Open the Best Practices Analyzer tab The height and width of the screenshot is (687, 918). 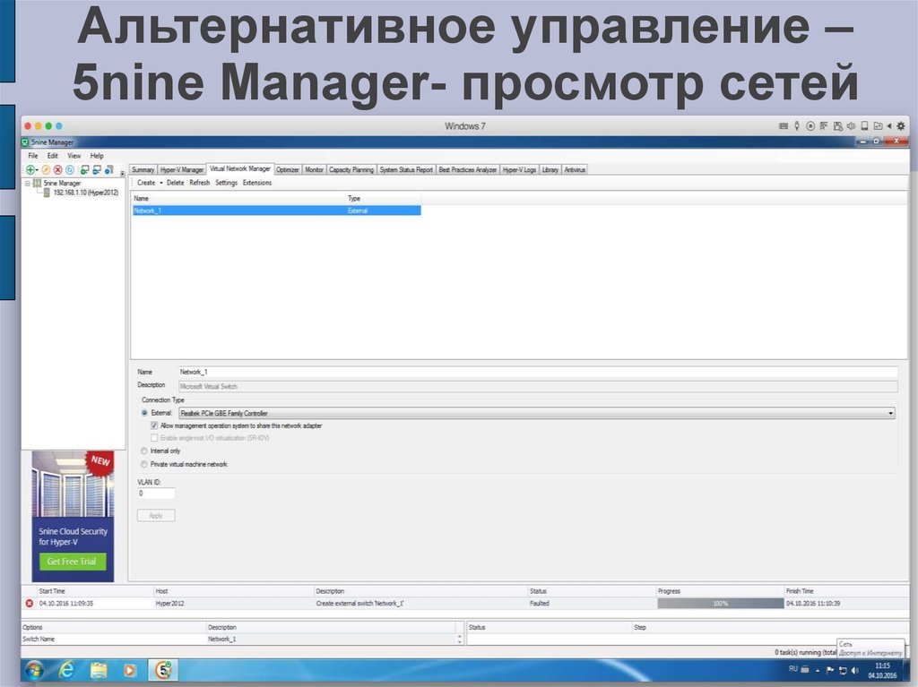click(x=468, y=169)
